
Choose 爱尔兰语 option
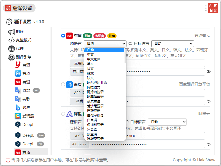click(104, 101)
